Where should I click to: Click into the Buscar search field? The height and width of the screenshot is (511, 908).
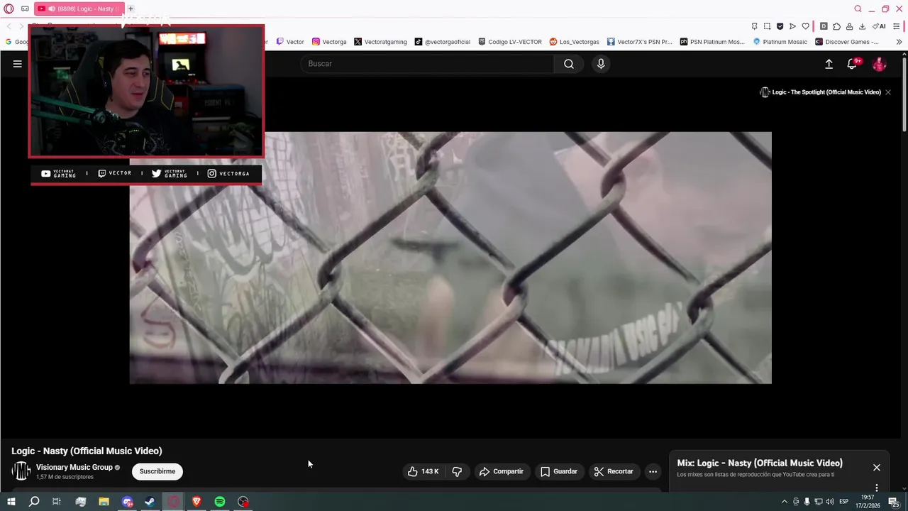tap(428, 64)
